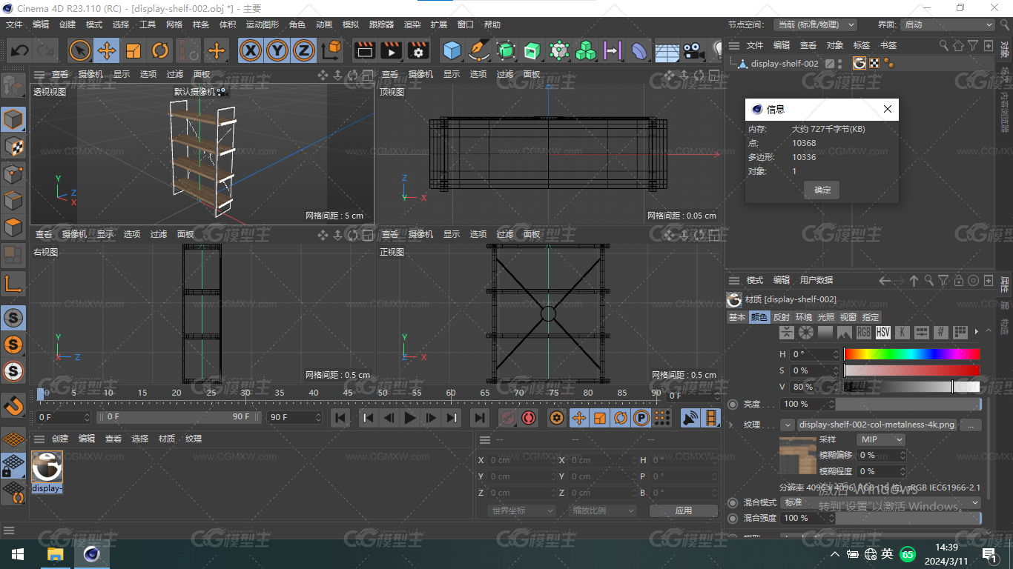Play the animation forward
1013x569 pixels.
[410, 418]
